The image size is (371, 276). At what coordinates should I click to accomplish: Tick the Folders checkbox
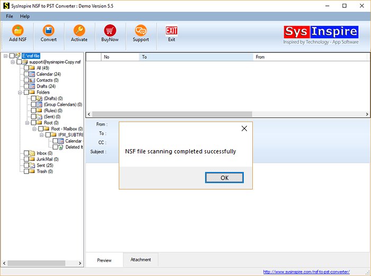click(x=26, y=92)
